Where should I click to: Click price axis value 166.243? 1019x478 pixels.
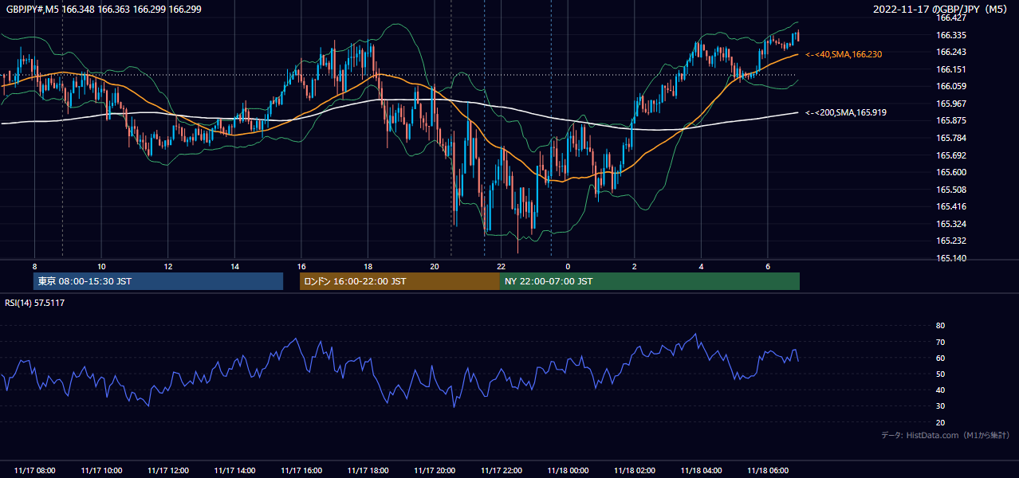coord(951,52)
